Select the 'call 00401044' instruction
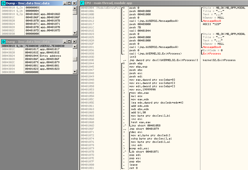 tap(141, 31)
